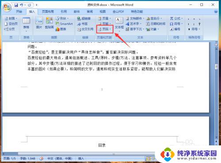Click the 目录 heading on page two
The image size is (221, 163).
pyautogui.click(x=102, y=145)
